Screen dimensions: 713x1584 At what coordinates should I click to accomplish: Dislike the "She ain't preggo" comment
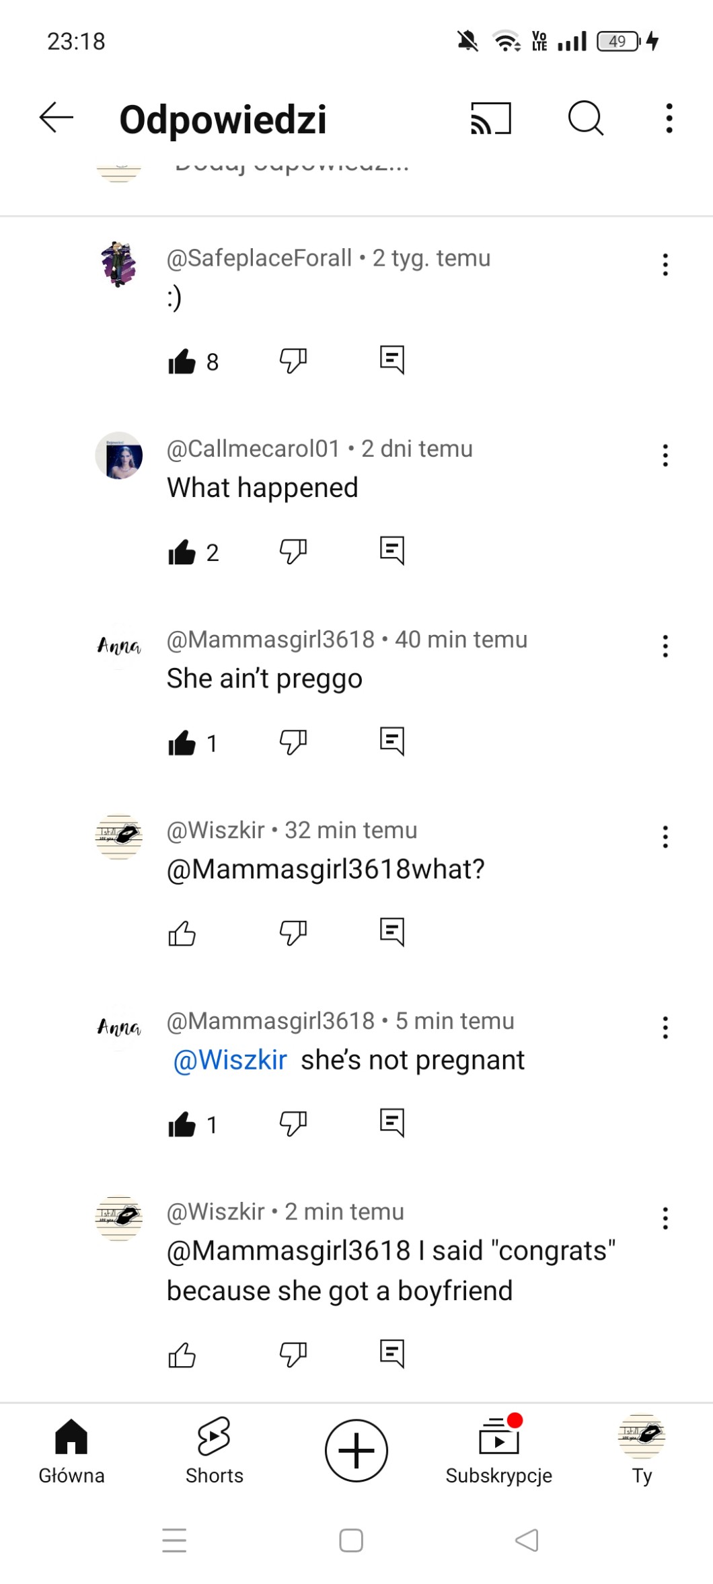(293, 742)
